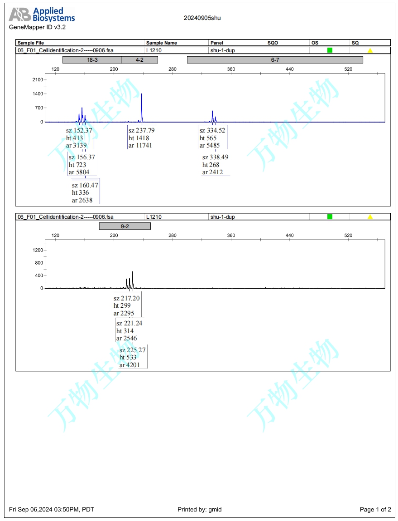398x521 pixels.
Task: Click the yellow SQ warning triangle in top panel
Action: click(x=370, y=50)
